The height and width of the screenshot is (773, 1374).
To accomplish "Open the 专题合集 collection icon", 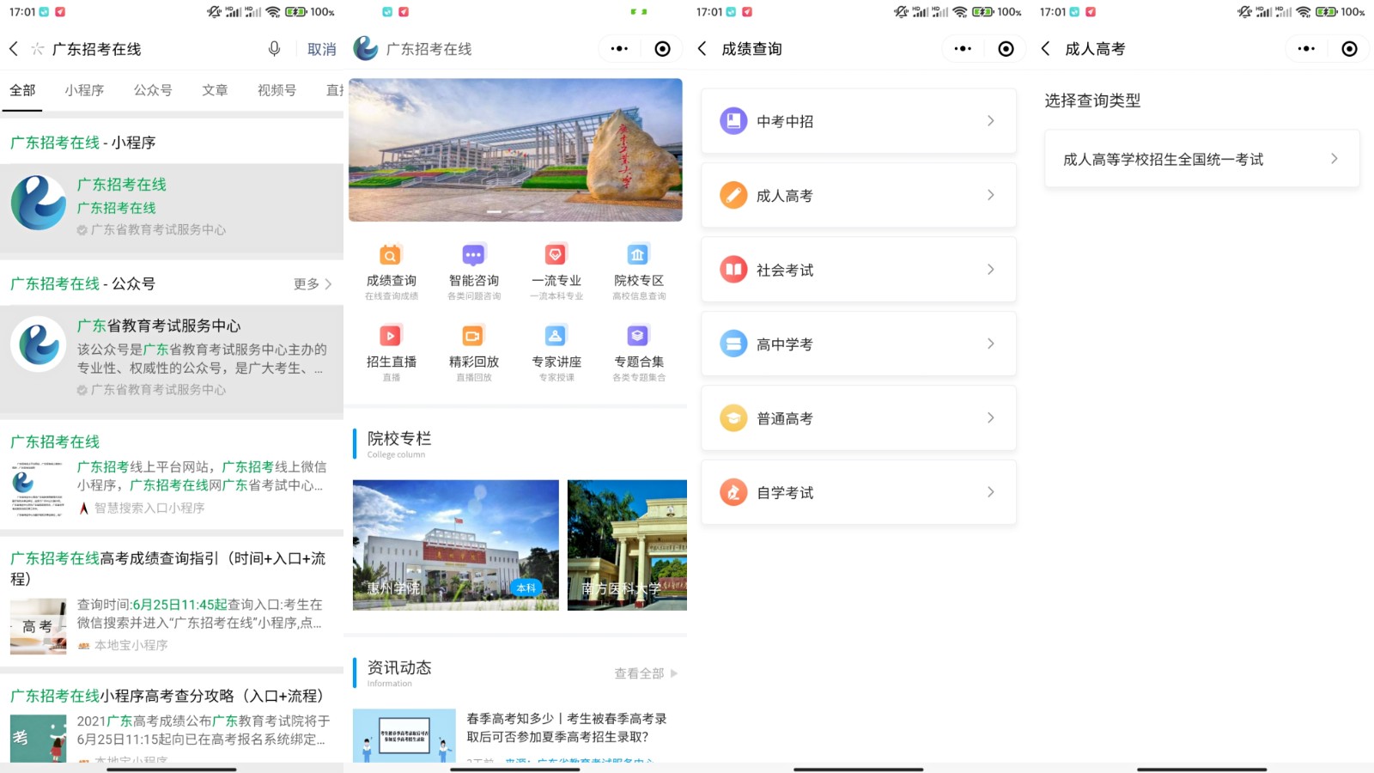I will point(638,336).
